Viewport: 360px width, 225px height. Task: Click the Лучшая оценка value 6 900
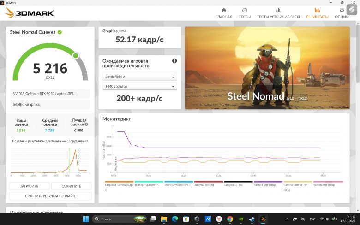(x=78, y=130)
